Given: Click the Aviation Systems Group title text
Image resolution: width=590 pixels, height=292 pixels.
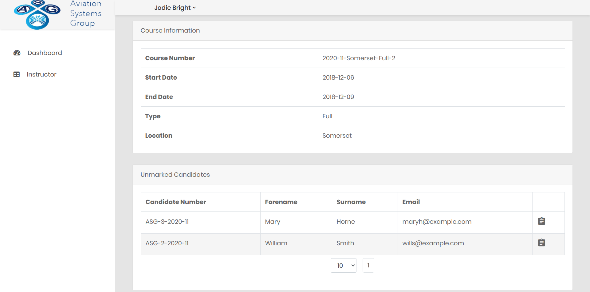Looking at the screenshot, I should click(x=86, y=14).
